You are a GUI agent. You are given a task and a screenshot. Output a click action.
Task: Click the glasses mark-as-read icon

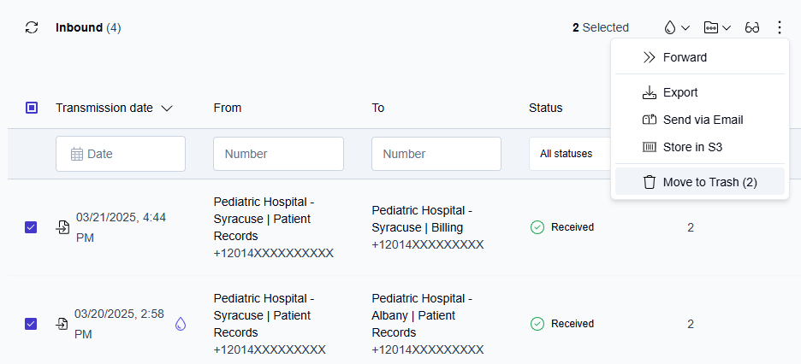click(752, 27)
